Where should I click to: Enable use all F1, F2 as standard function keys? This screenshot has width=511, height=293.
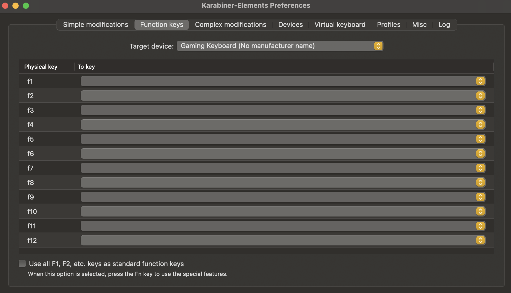(22, 264)
